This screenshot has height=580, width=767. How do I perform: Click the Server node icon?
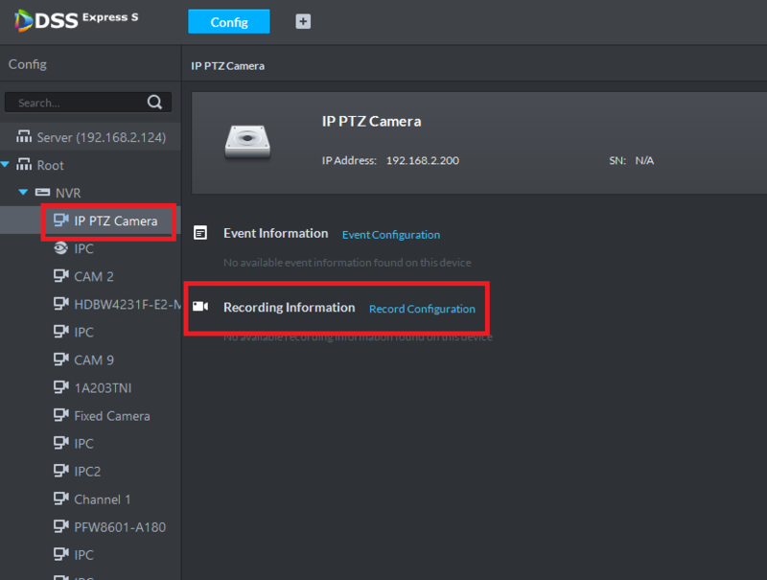pyautogui.click(x=23, y=136)
